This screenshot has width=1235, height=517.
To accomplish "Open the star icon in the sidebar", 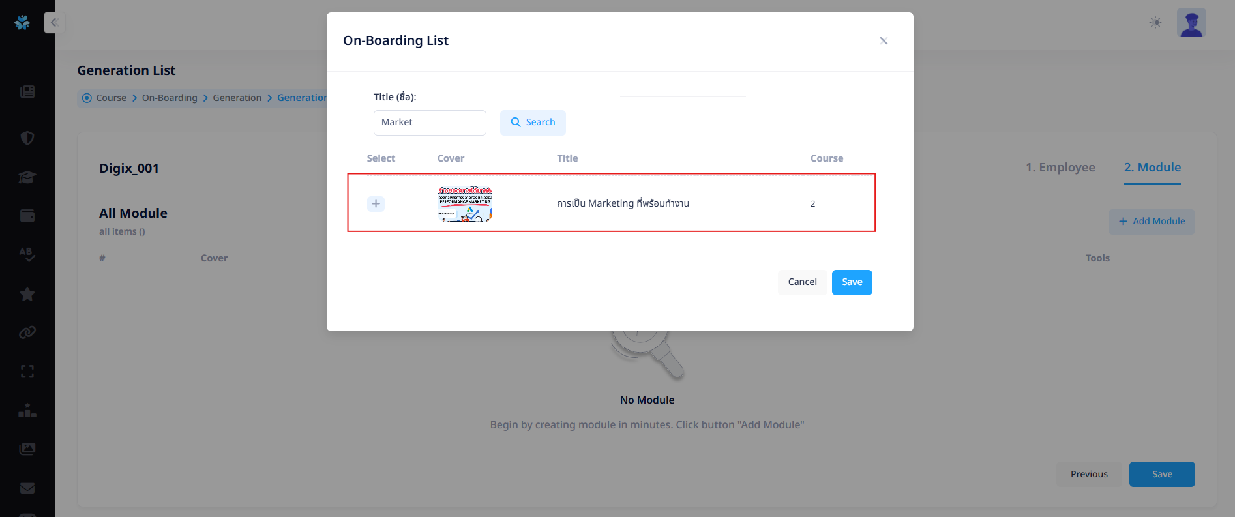I will pos(27,294).
